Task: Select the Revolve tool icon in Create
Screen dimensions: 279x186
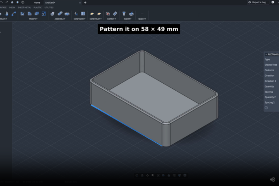Action: (7, 13)
